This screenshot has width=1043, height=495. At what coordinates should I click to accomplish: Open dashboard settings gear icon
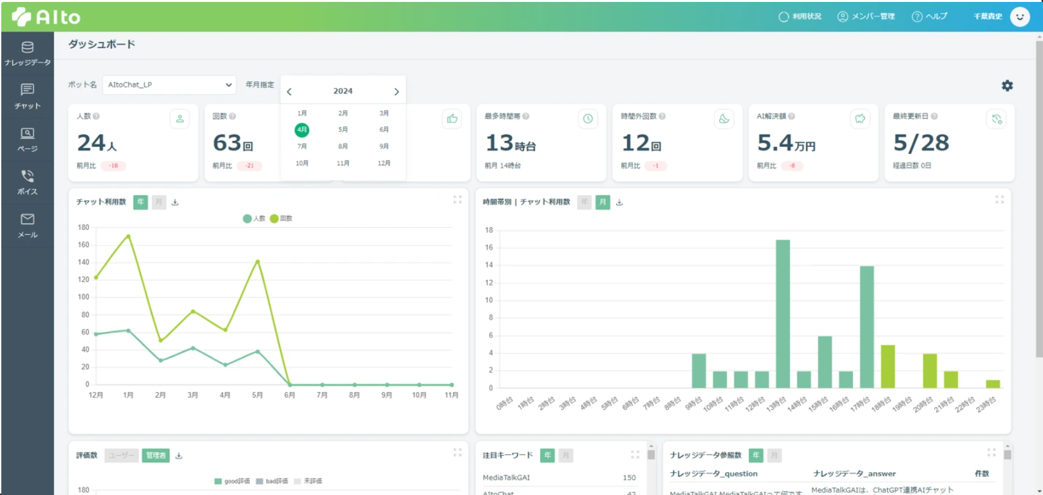pos(1007,86)
